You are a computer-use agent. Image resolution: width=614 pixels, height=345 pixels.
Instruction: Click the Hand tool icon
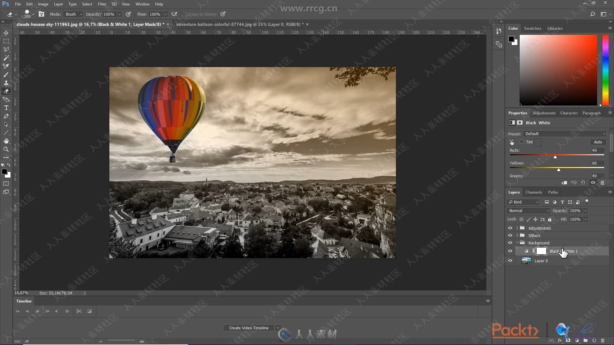(x=6, y=140)
